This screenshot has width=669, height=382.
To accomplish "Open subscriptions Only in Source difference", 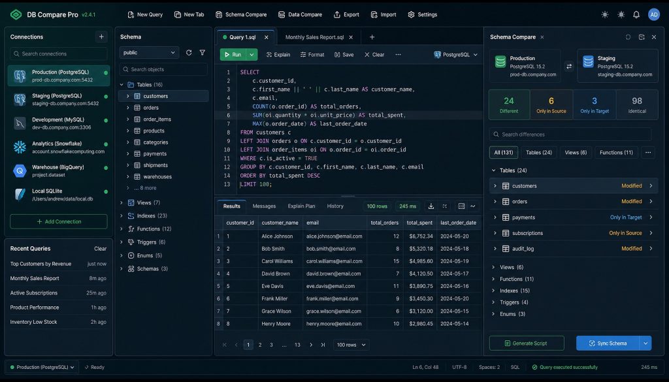I will [574, 233].
